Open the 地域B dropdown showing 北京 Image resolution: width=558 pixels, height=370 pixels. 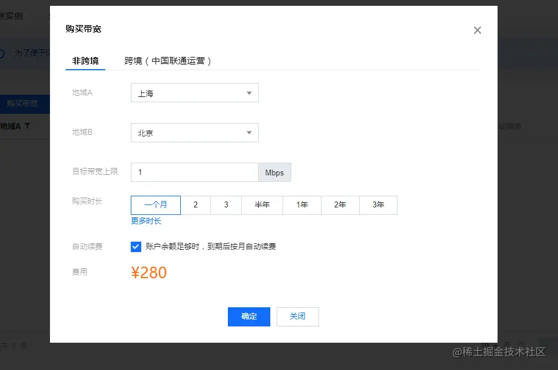coord(195,132)
